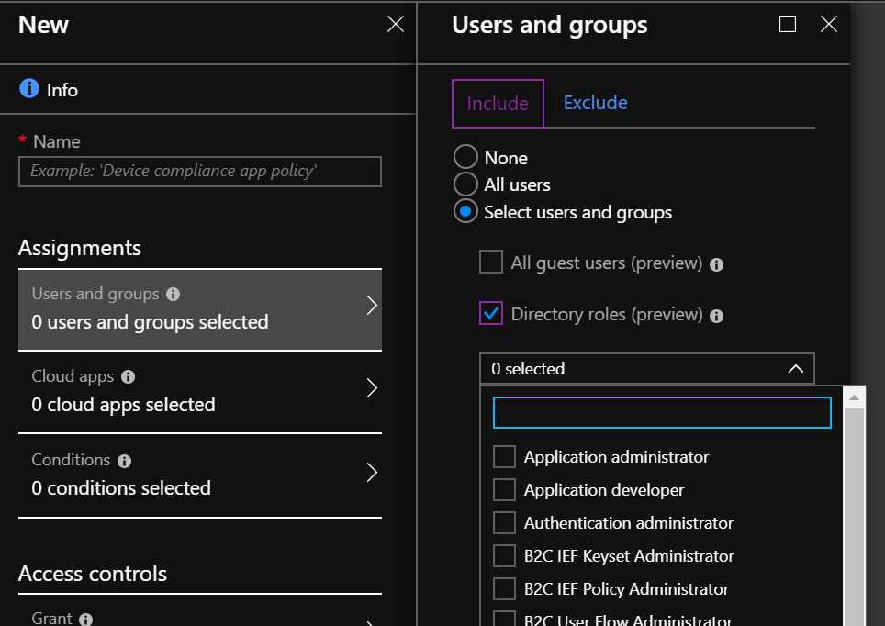Click info icon beside All guest users
The width and height of the screenshot is (885, 626).
point(717,264)
